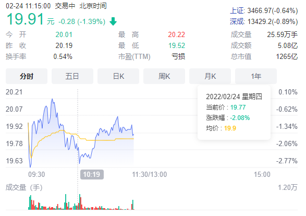This screenshot has height=216, width=306.
Task: Click 总市值 value 1265亿
Action: 287,56
